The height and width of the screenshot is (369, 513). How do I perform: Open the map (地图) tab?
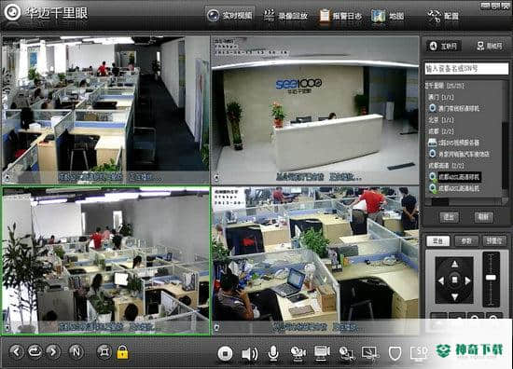[388, 15]
